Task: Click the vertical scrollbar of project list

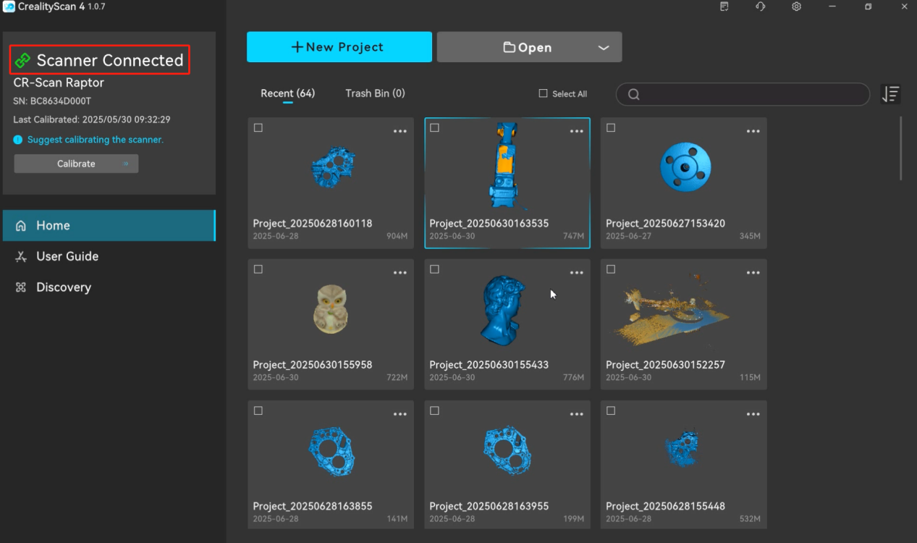Action: coord(901,148)
